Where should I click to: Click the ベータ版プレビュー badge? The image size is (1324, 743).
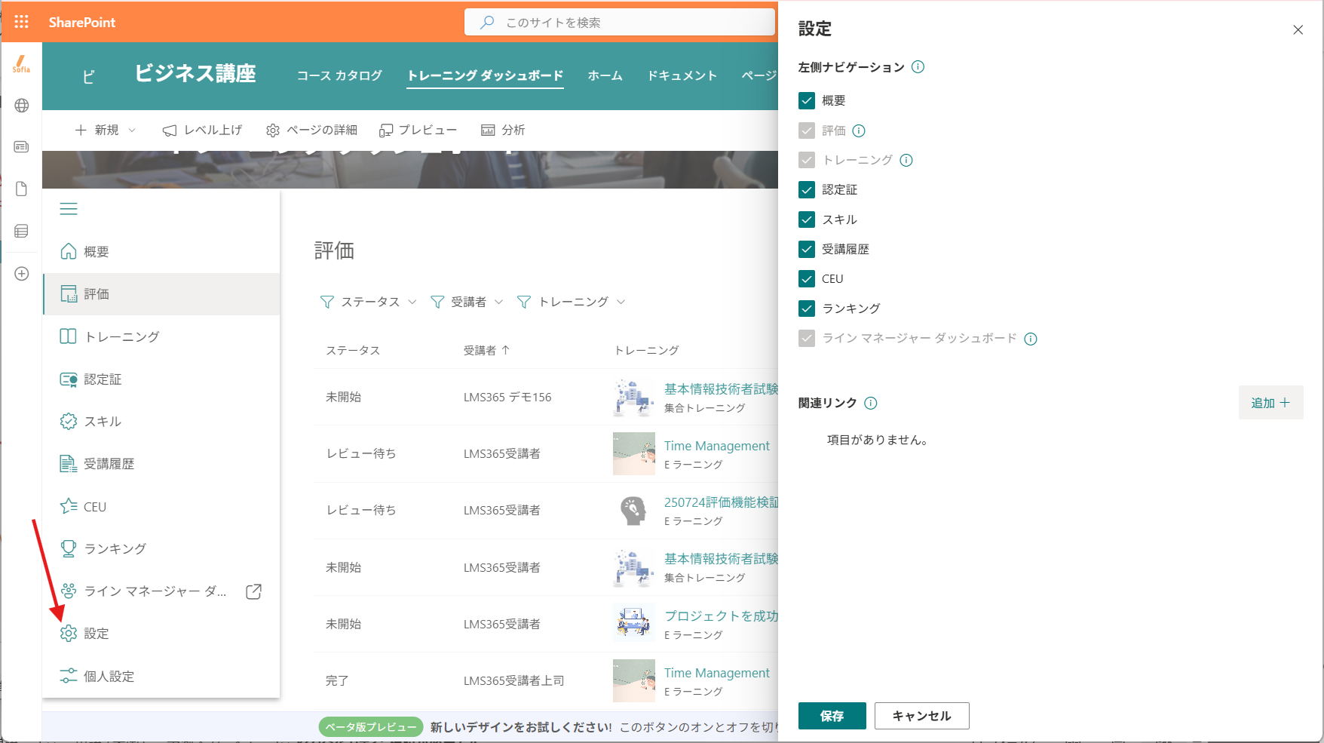(371, 727)
